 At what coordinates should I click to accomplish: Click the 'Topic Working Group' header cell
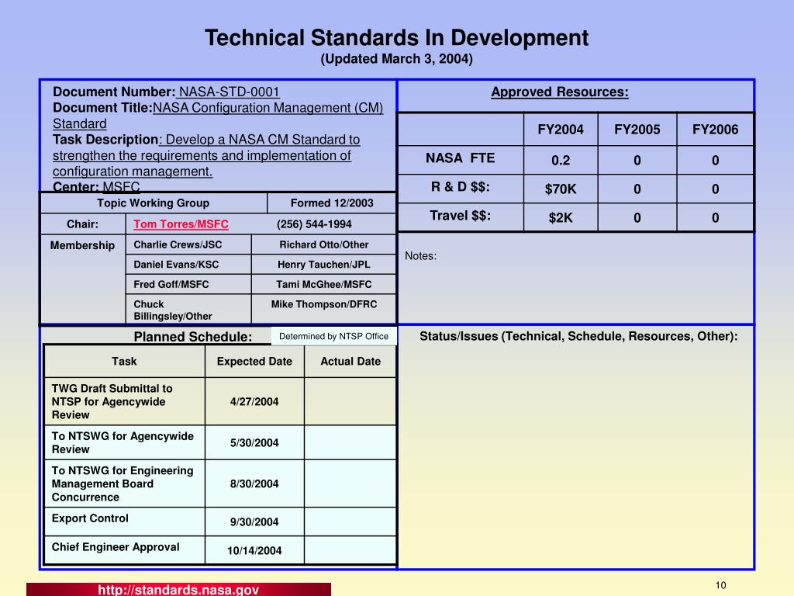(x=153, y=203)
